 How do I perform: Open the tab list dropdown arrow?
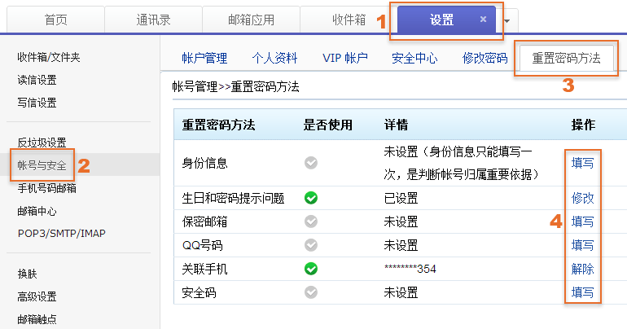tap(507, 20)
